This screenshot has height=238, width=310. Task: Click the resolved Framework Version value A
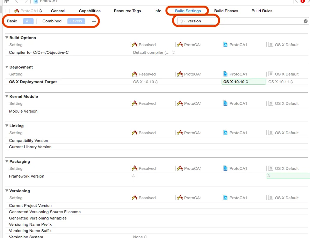click(x=134, y=176)
